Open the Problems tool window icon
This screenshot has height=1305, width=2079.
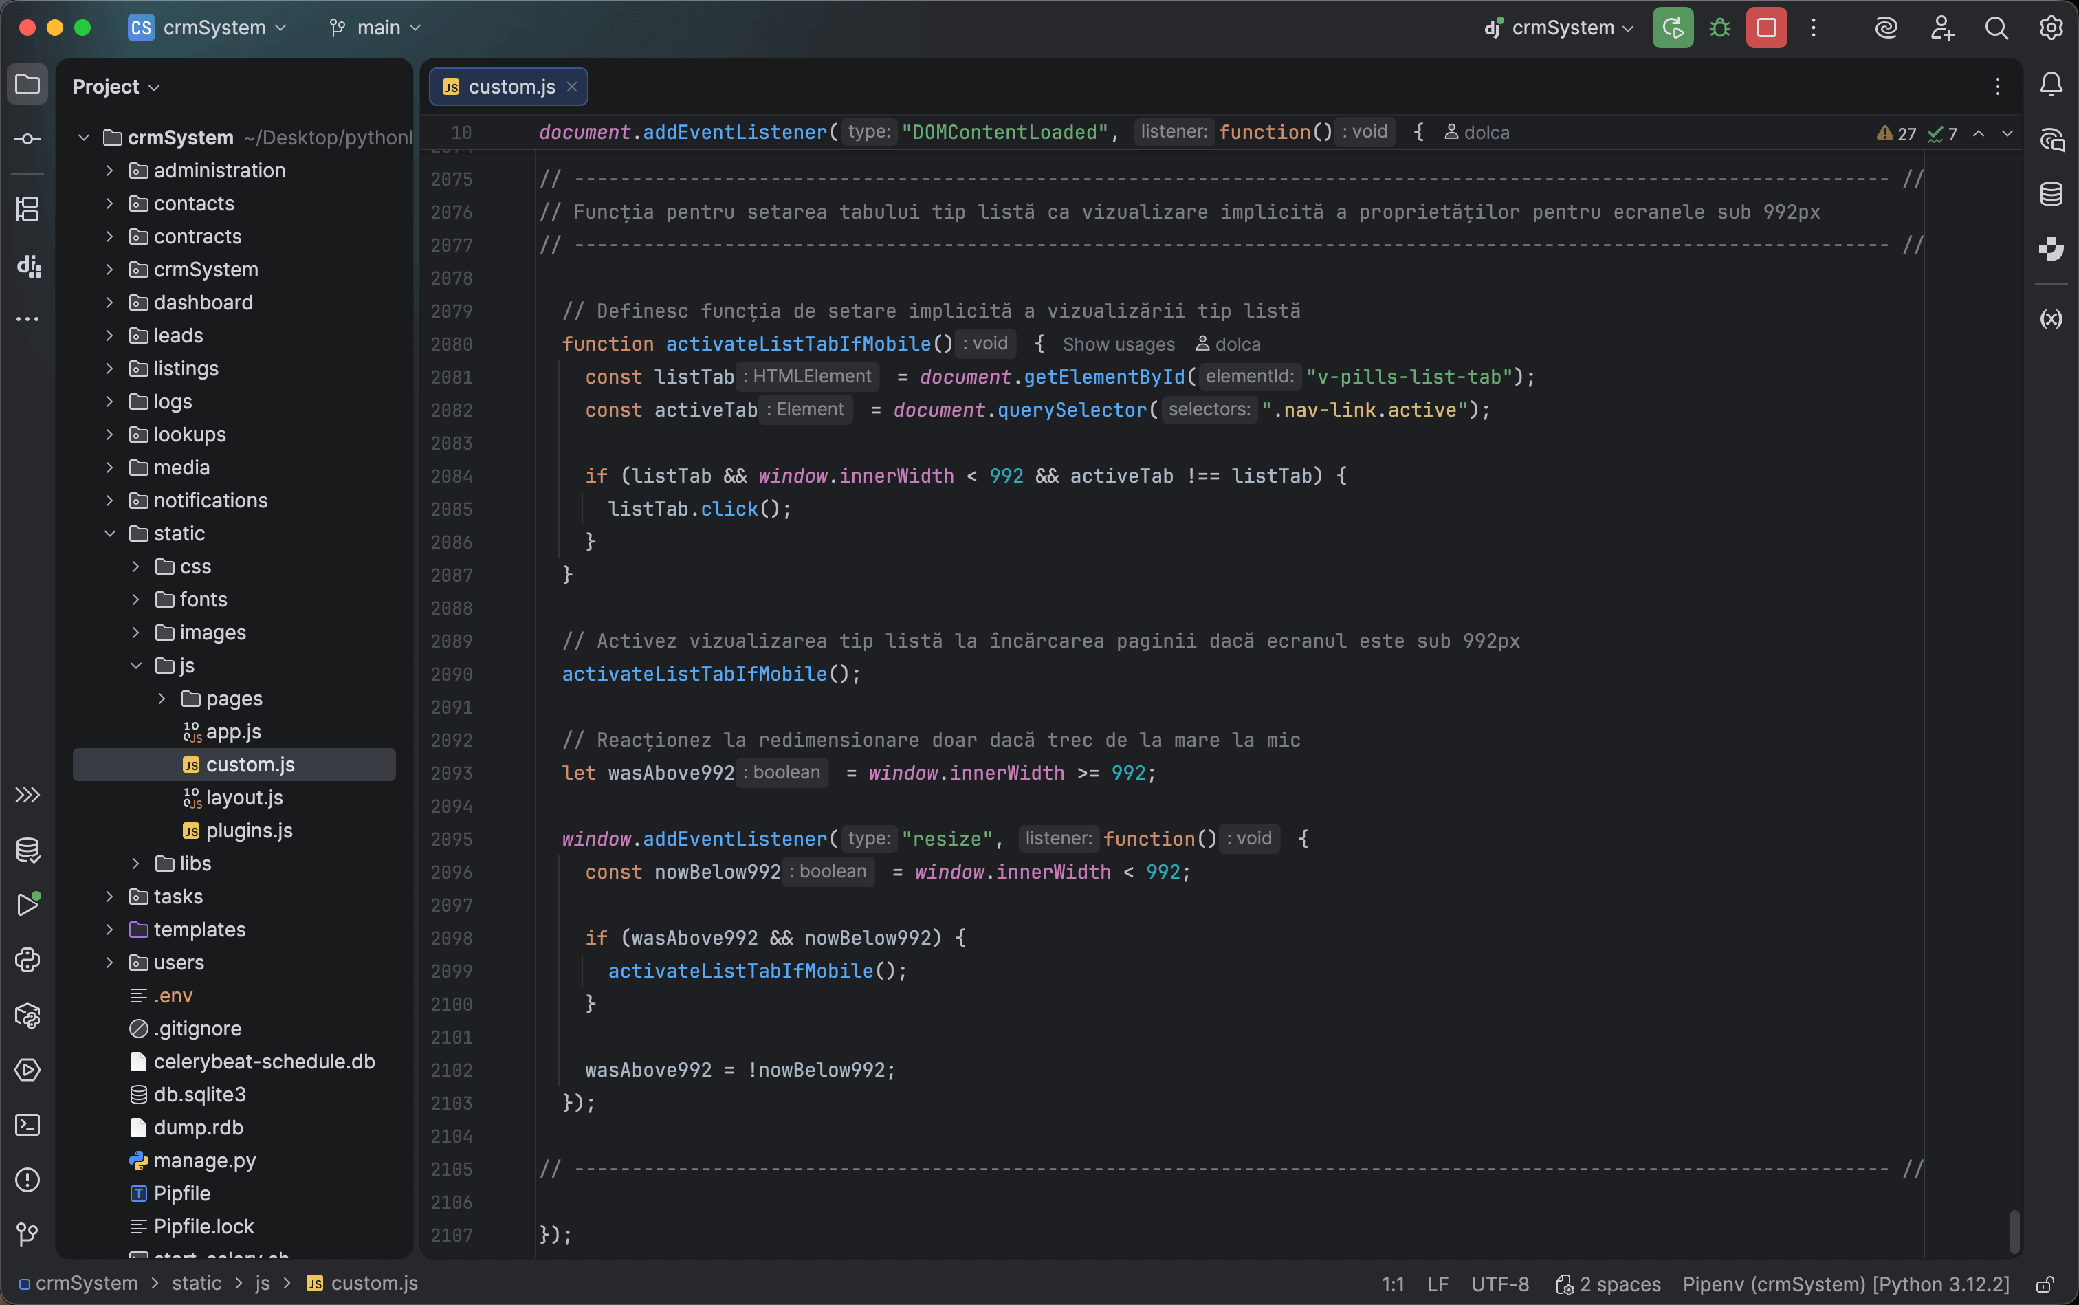27,1180
